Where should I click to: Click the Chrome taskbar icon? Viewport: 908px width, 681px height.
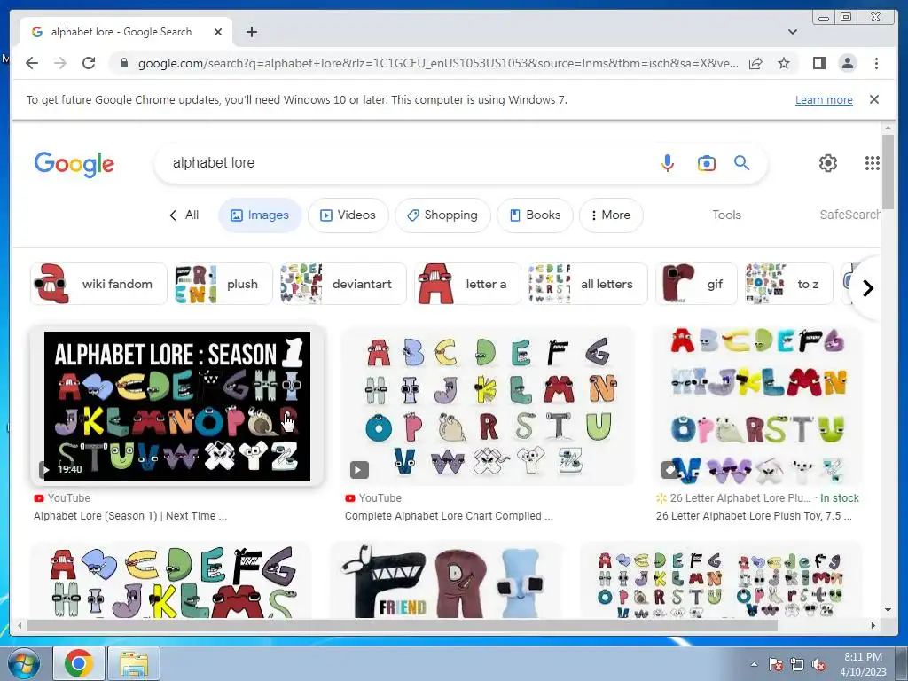[79, 663]
